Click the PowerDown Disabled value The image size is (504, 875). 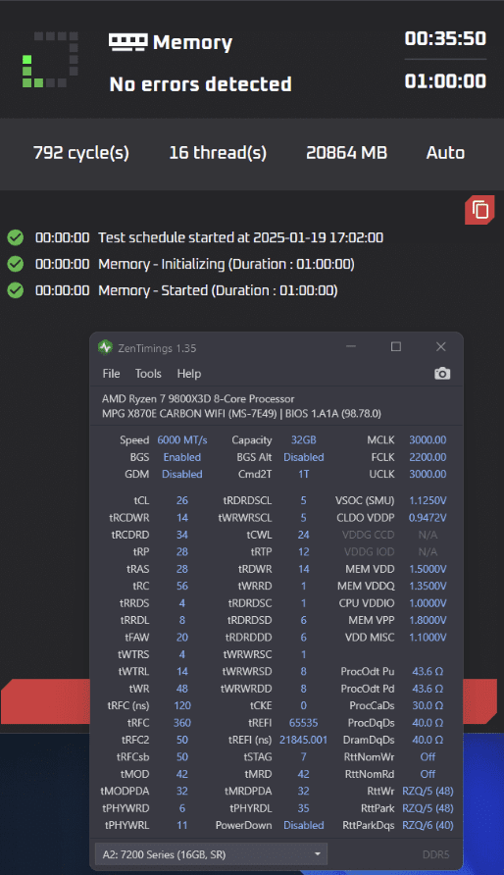[x=303, y=825]
